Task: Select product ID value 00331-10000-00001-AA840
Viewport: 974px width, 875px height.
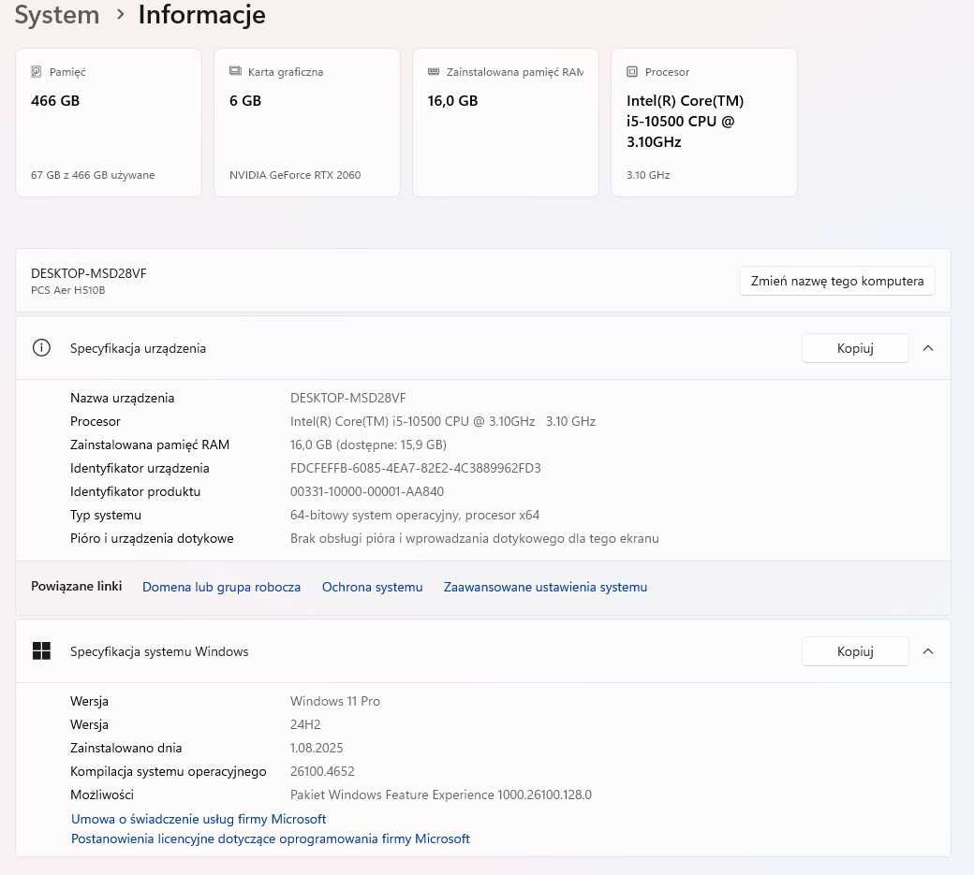Action: pos(366,491)
